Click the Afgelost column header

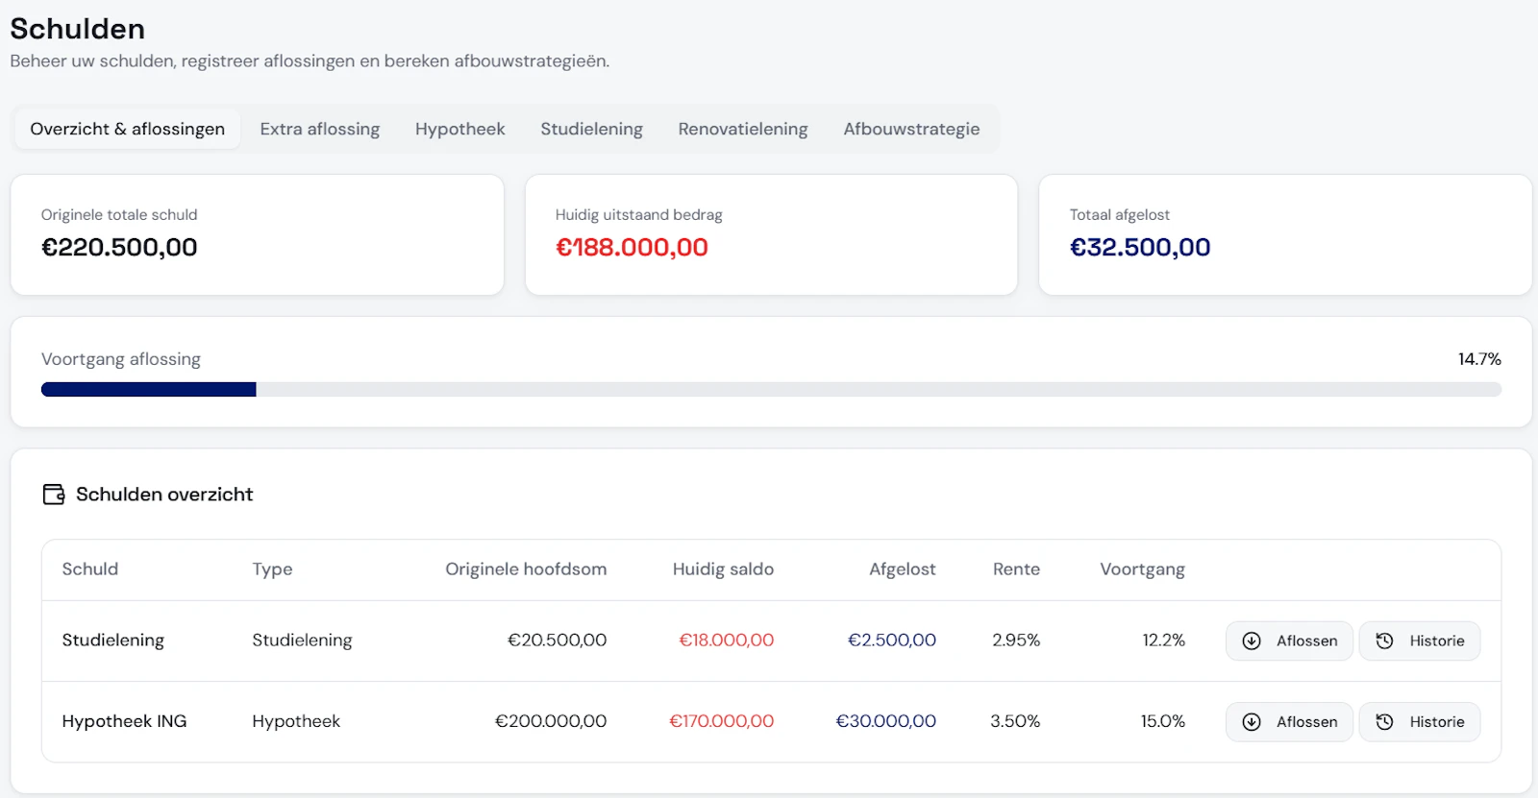tap(902, 569)
